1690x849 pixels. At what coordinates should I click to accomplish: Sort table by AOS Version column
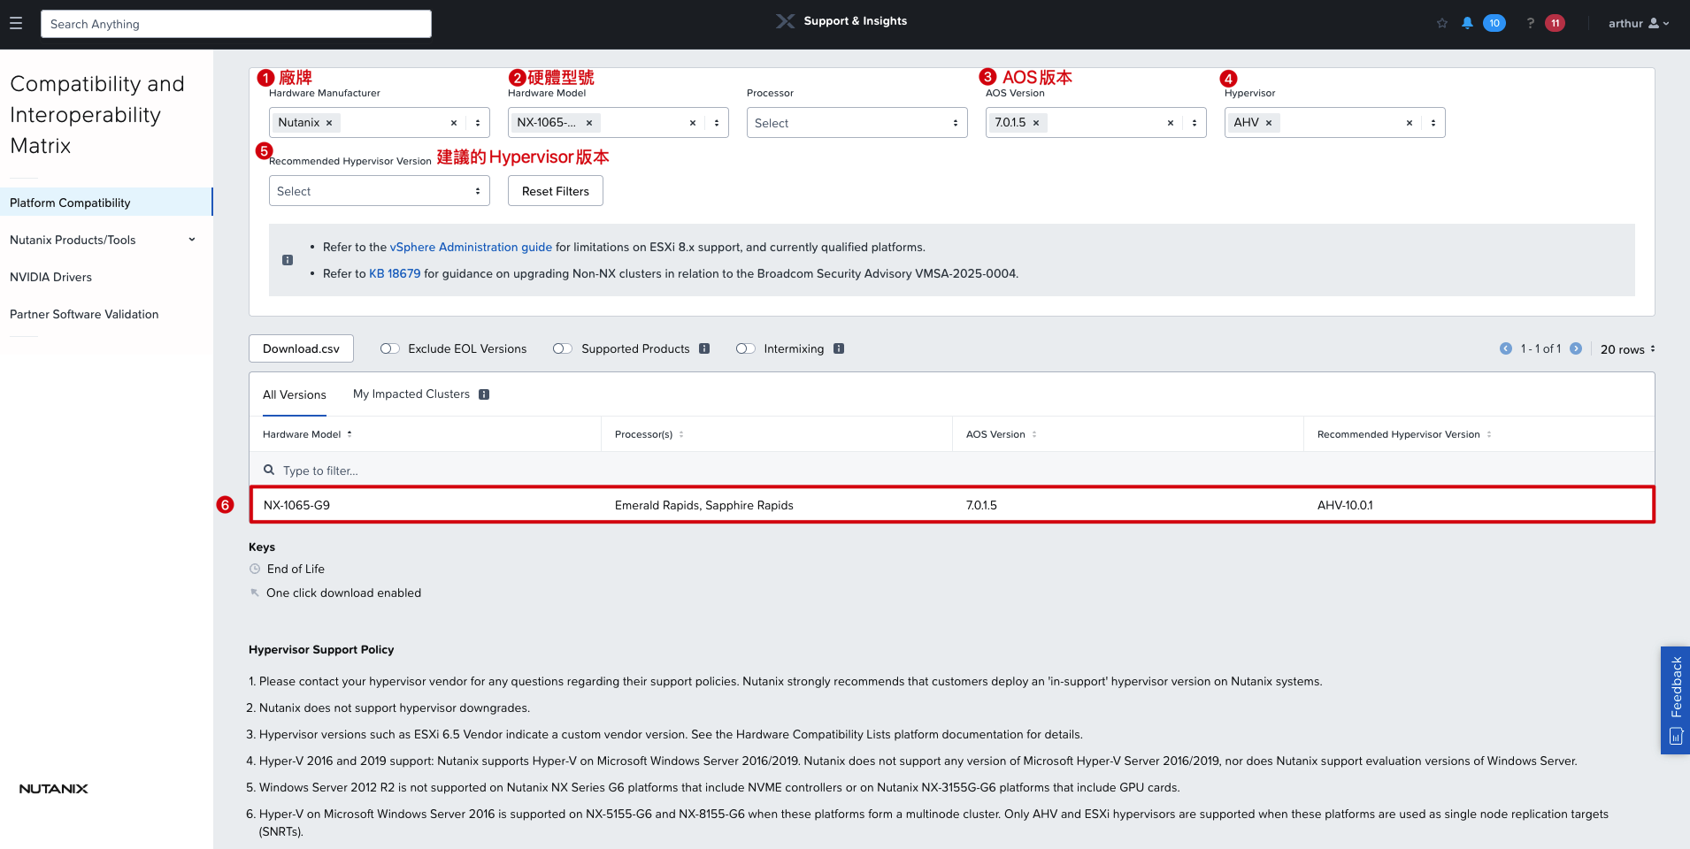click(x=1001, y=434)
